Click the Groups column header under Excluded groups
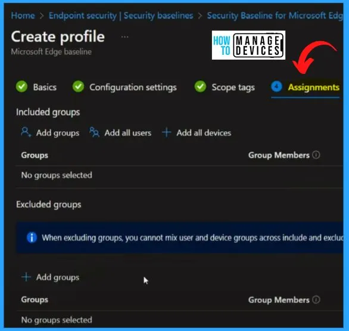 click(35, 299)
